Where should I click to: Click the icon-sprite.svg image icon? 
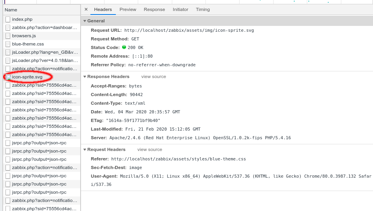click(x=9, y=77)
